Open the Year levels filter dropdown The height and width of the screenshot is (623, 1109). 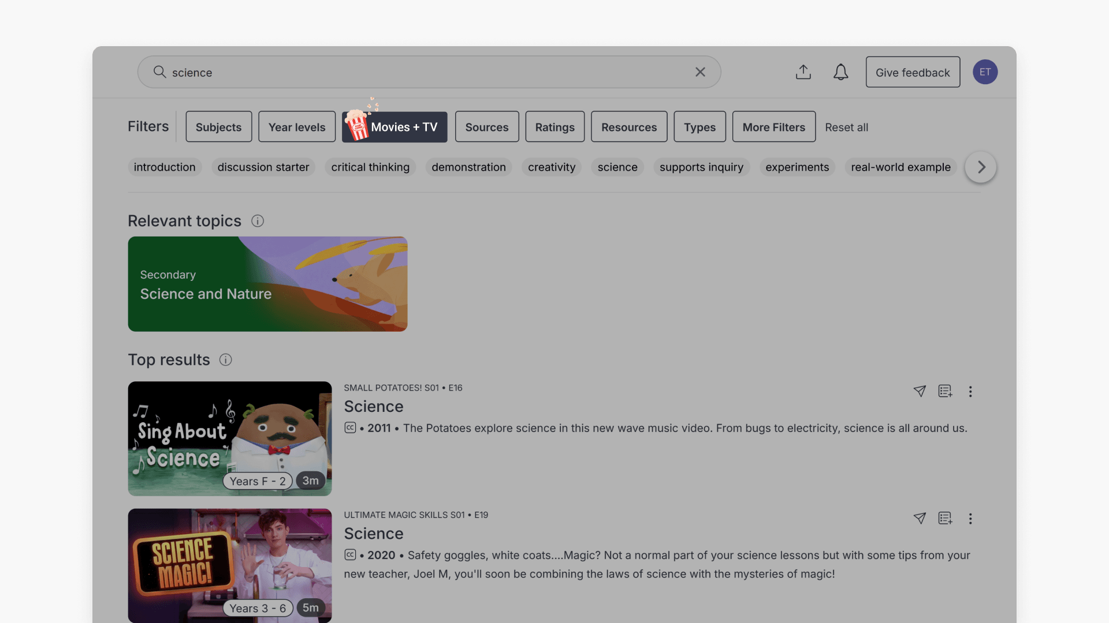click(297, 127)
